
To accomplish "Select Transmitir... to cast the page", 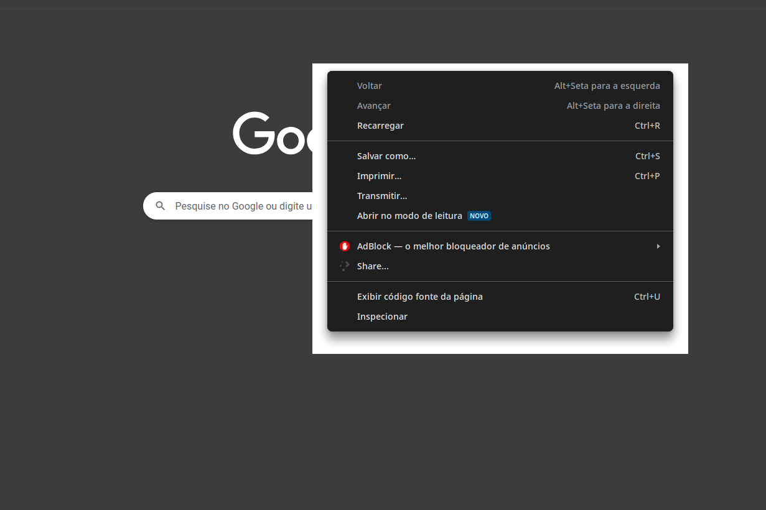I will coord(382,196).
